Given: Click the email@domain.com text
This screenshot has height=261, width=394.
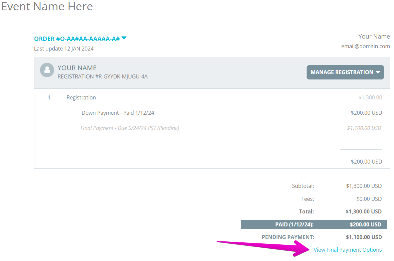Looking at the screenshot, I should (x=365, y=46).
